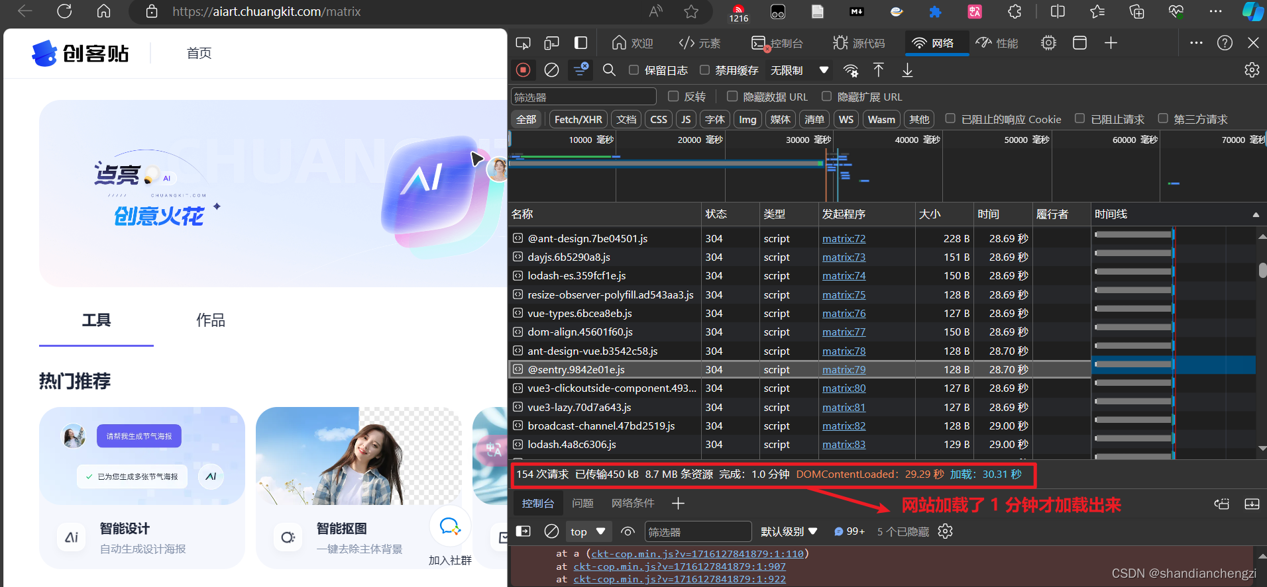Open the 99+ console messages issue badge
This screenshot has width=1267, height=587.
coord(849,531)
